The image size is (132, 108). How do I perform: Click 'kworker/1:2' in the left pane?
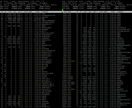tap(46, 24)
